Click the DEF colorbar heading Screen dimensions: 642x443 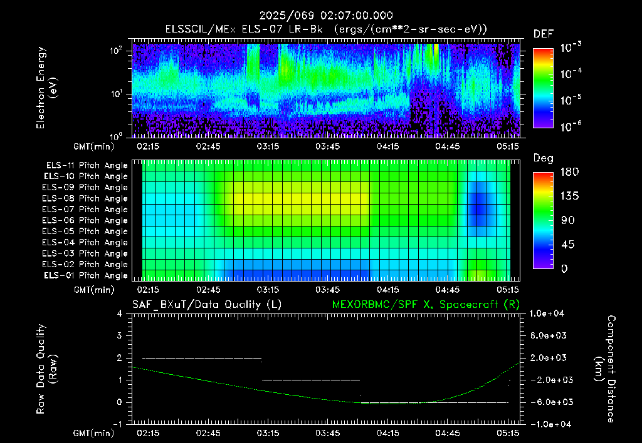[544, 34]
